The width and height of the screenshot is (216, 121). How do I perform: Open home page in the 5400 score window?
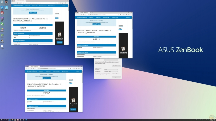(x=20, y=3)
